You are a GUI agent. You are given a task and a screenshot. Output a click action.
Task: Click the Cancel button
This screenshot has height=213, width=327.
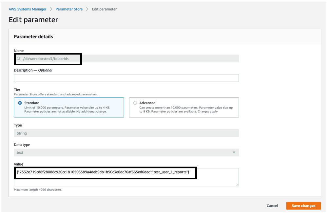272,205
